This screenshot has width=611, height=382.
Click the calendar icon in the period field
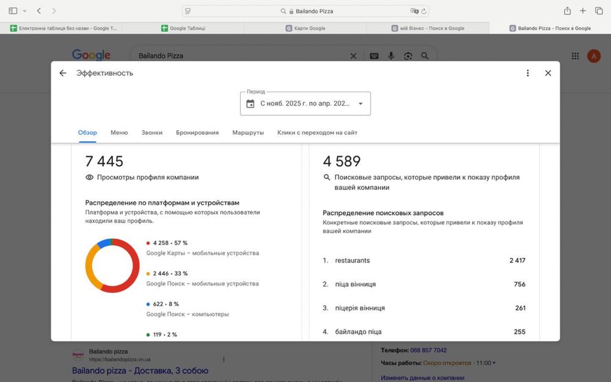tap(250, 104)
